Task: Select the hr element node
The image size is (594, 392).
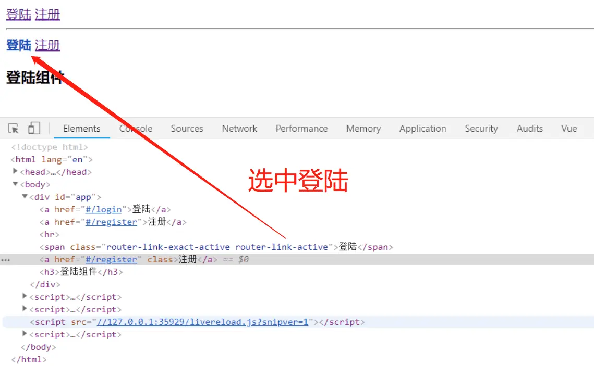Action: [49, 234]
